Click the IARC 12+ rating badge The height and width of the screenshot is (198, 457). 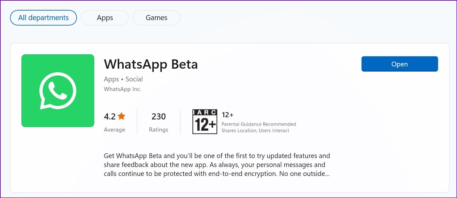205,121
